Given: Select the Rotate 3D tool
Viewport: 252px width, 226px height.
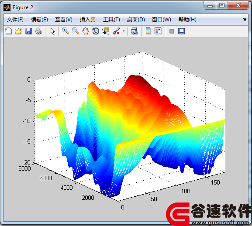Looking at the screenshot, I should point(96,31).
